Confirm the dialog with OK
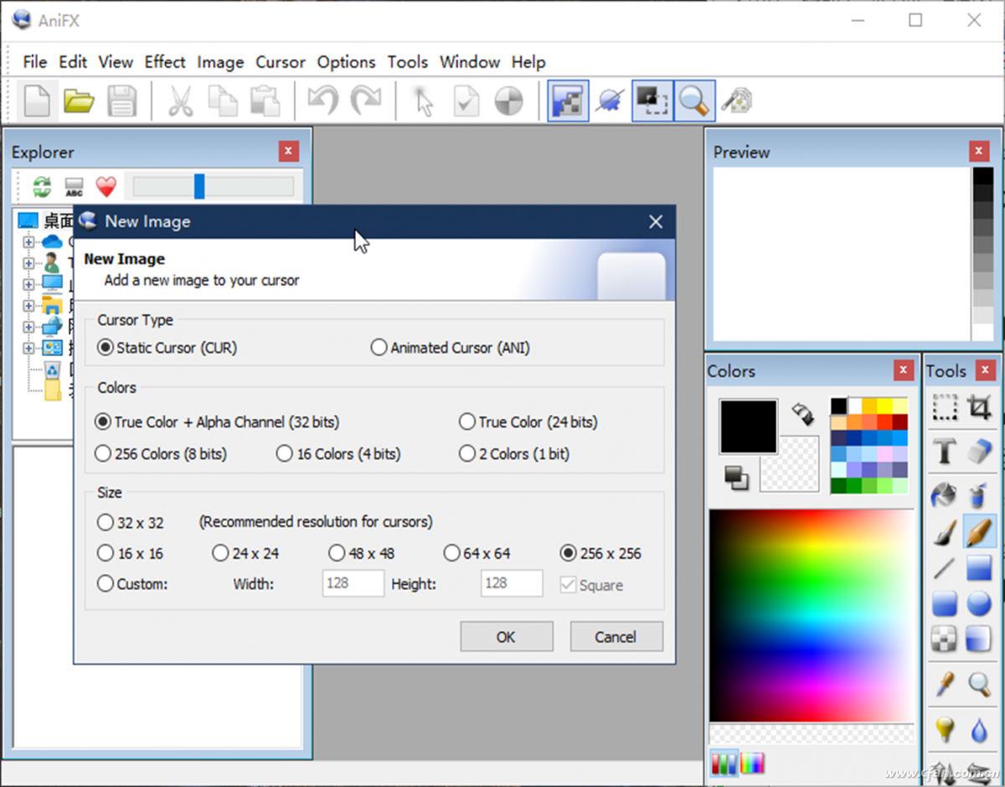Screen dimensions: 1005x787 tap(506, 637)
